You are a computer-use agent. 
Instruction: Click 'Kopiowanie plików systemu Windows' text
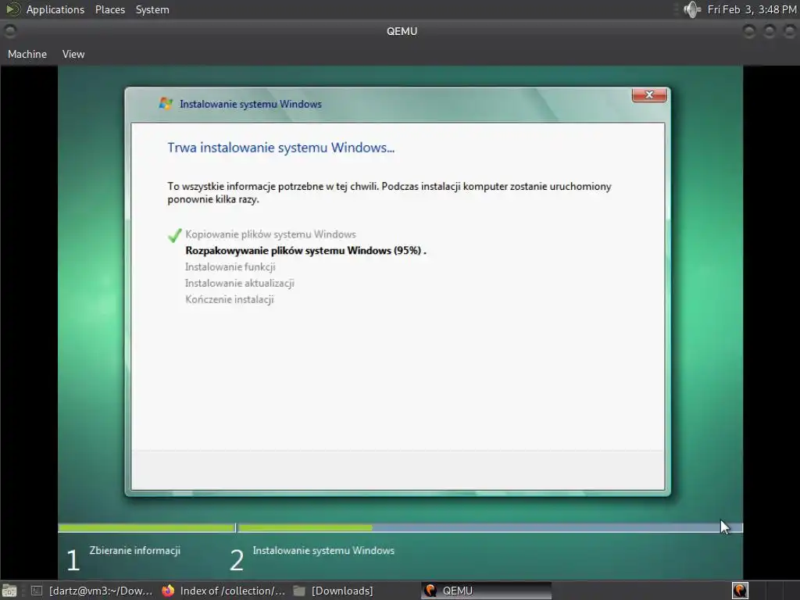270,234
